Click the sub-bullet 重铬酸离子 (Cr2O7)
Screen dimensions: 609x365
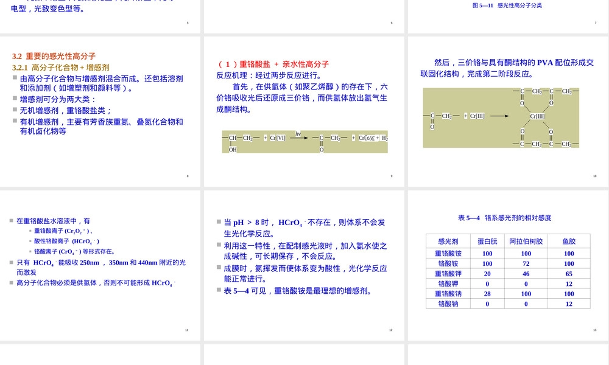63,231
